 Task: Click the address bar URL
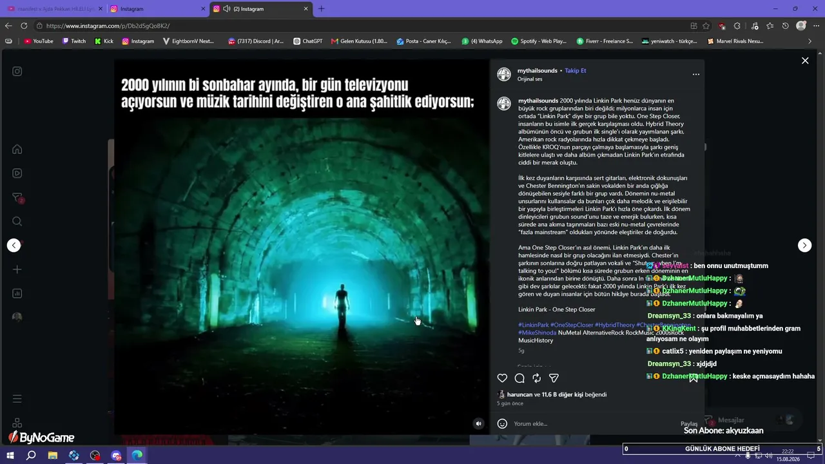108,26
